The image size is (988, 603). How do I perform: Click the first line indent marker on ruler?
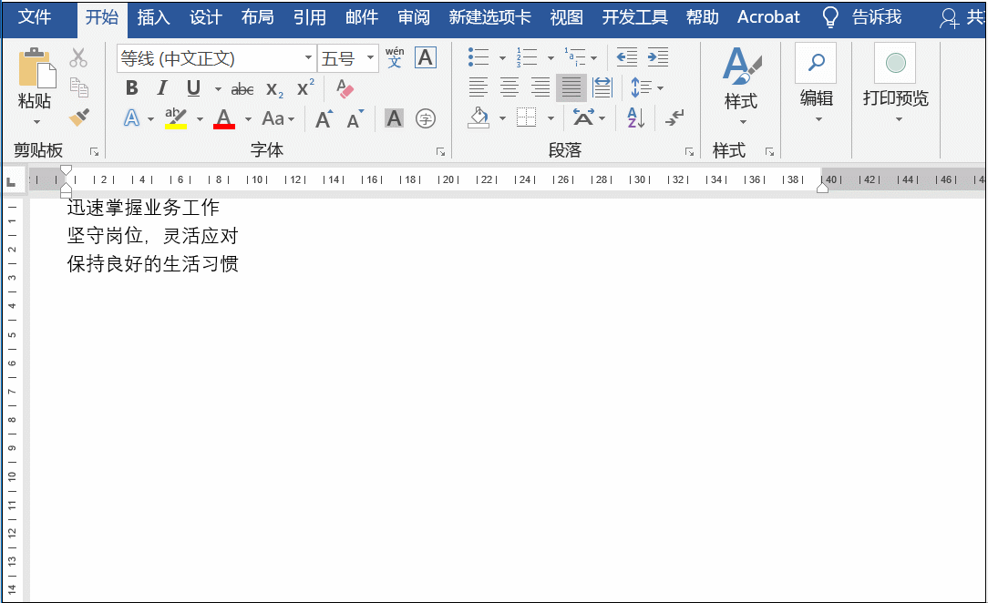(x=67, y=170)
